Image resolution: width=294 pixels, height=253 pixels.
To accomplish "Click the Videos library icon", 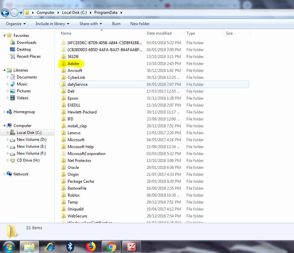I will pos(13,98).
